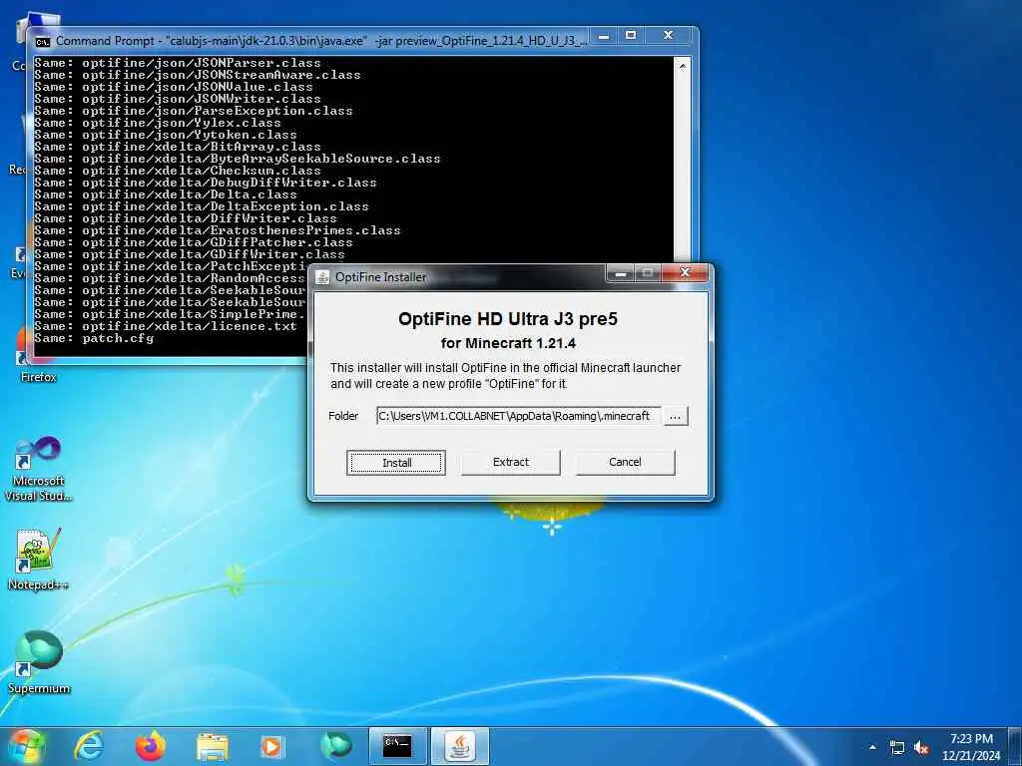Click into the Folder path input field
The image size is (1022, 766).
pos(518,416)
